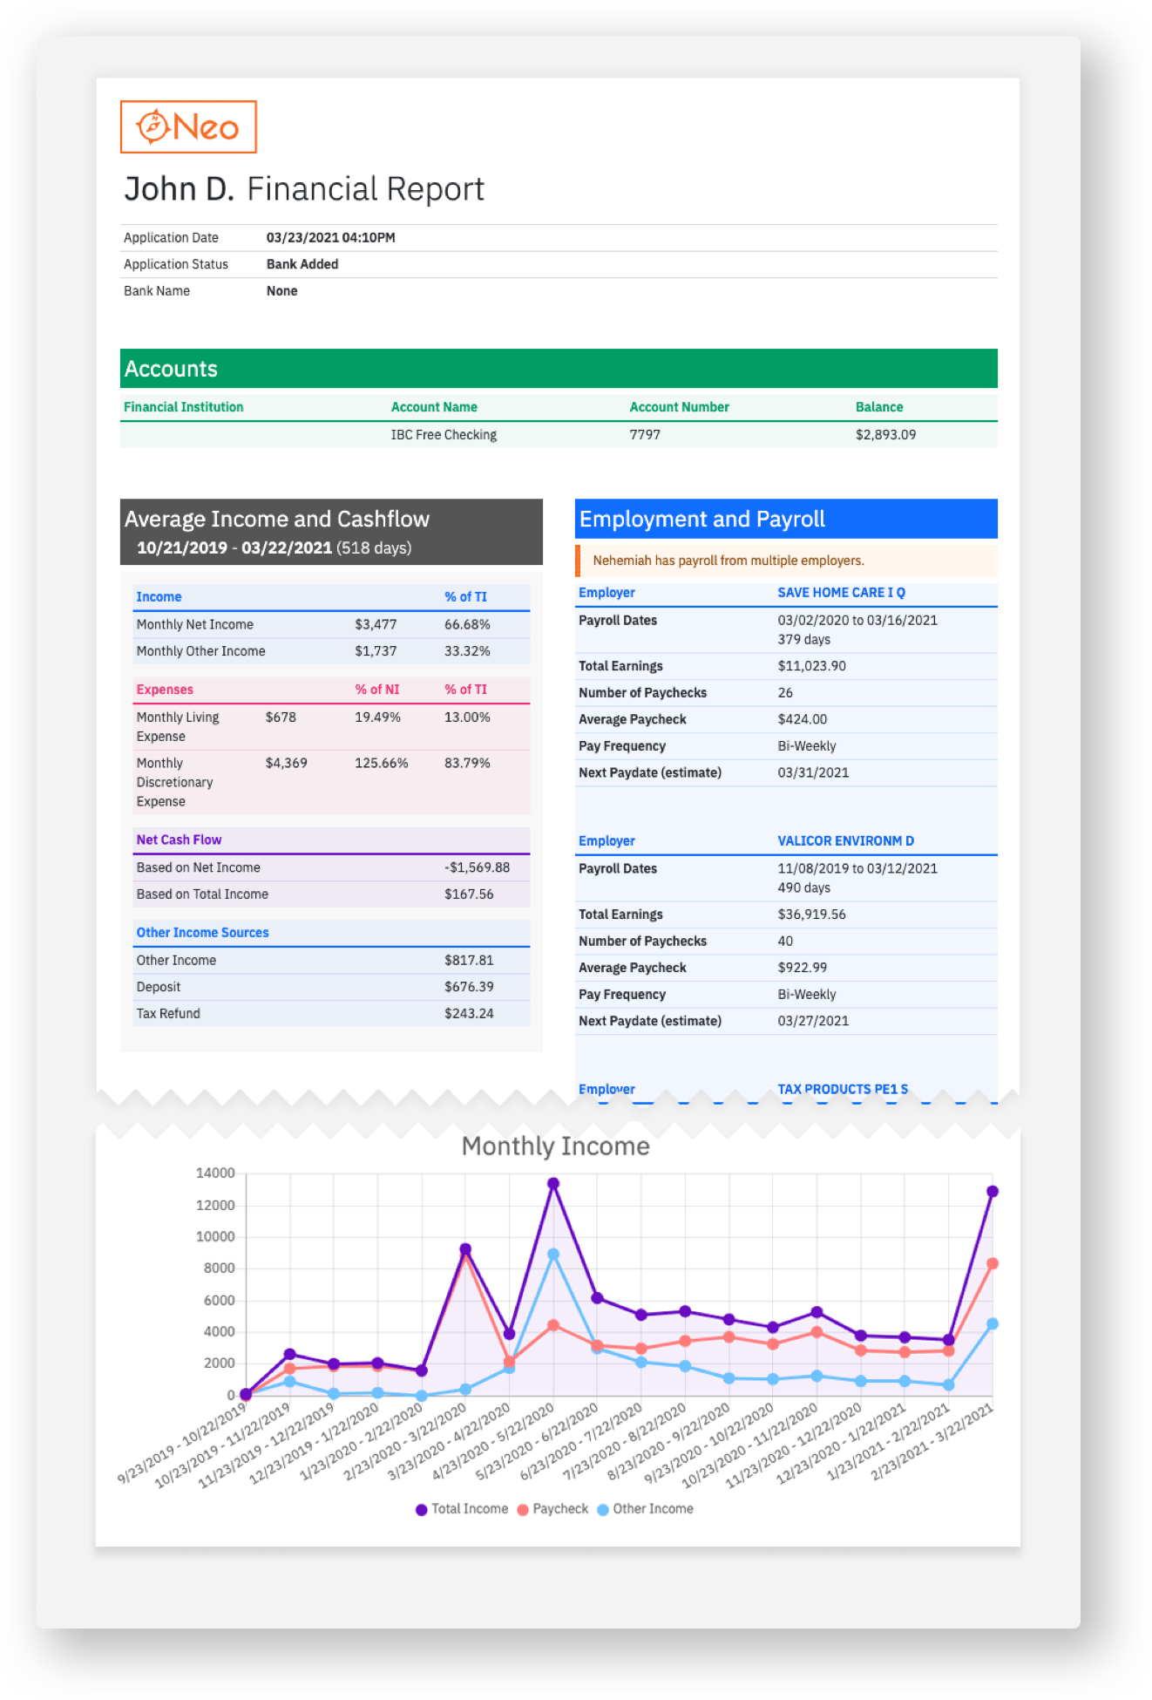Open the VALICOR ENVIRONM D employer
The height and width of the screenshot is (1700, 1152).
pos(845,841)
